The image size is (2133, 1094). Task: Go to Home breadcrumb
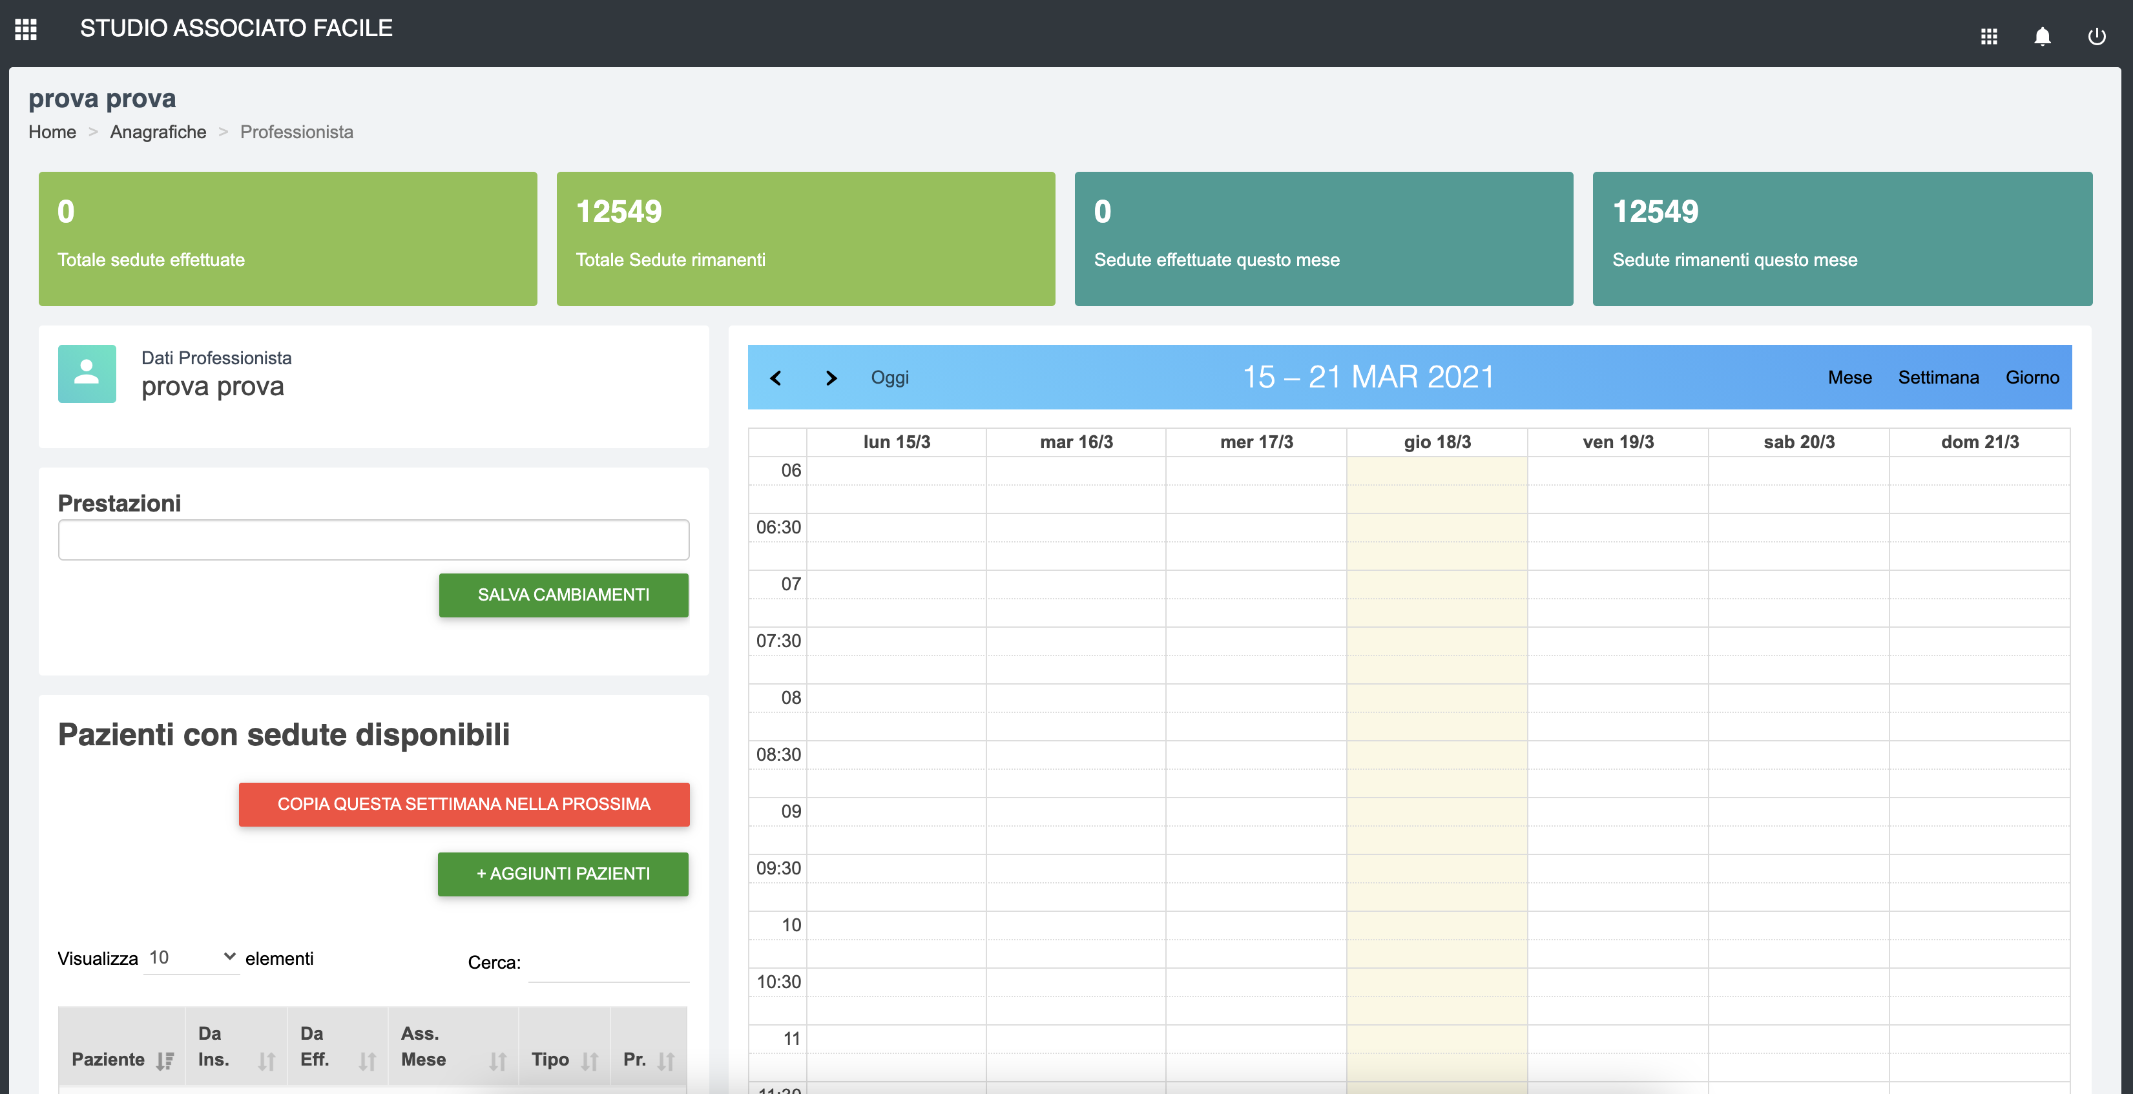click(52, 132)
